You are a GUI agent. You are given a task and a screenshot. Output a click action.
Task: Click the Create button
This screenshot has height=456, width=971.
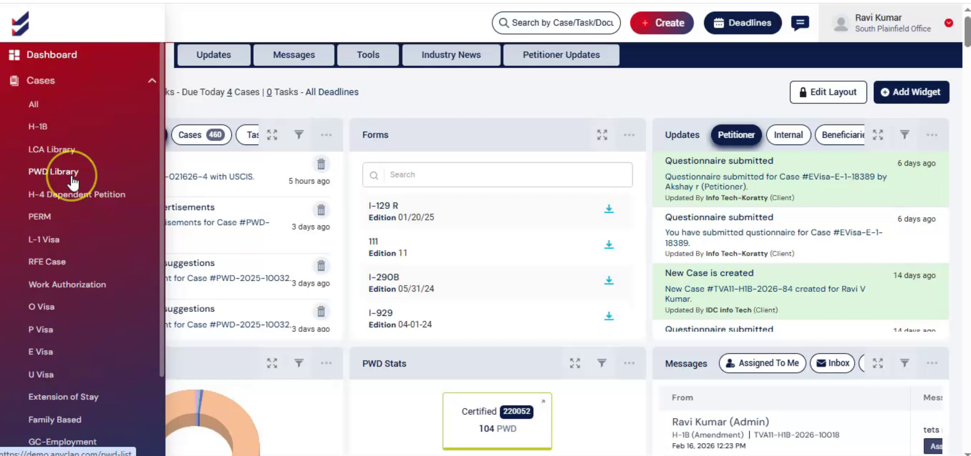(x=661, y=23)
